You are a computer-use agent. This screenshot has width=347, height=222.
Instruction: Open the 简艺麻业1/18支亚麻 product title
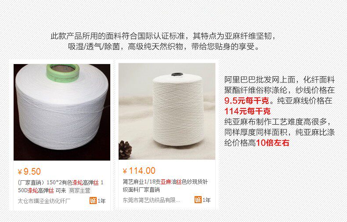click(x=165, y=186)
